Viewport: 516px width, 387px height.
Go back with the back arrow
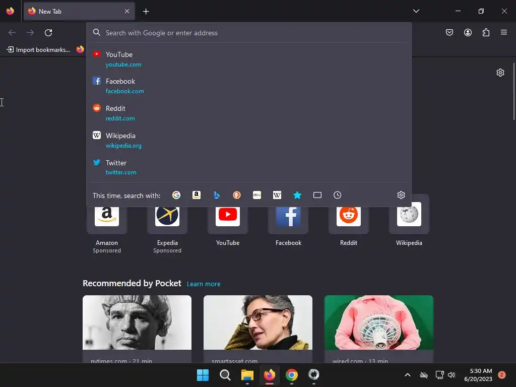pos(12,33)
